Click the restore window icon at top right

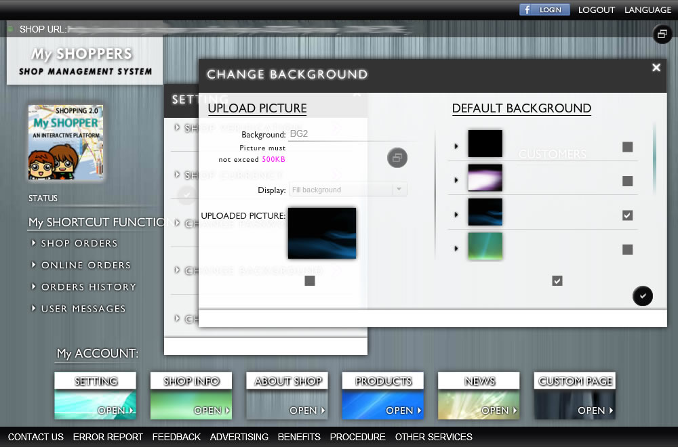pos(662,34)
